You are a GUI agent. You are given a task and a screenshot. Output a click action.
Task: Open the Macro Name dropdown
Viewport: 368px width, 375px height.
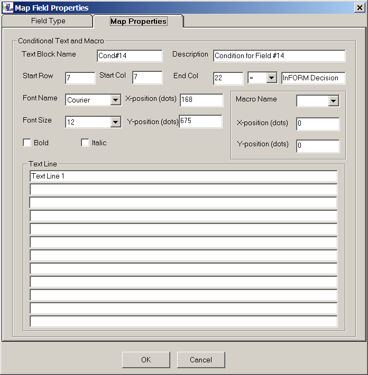pos(333,101)
